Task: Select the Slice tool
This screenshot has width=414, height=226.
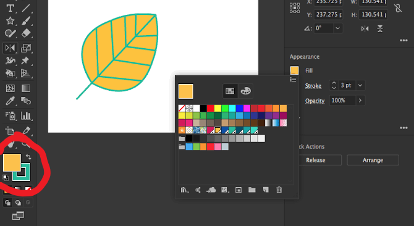Action: [x=26, y=130]
